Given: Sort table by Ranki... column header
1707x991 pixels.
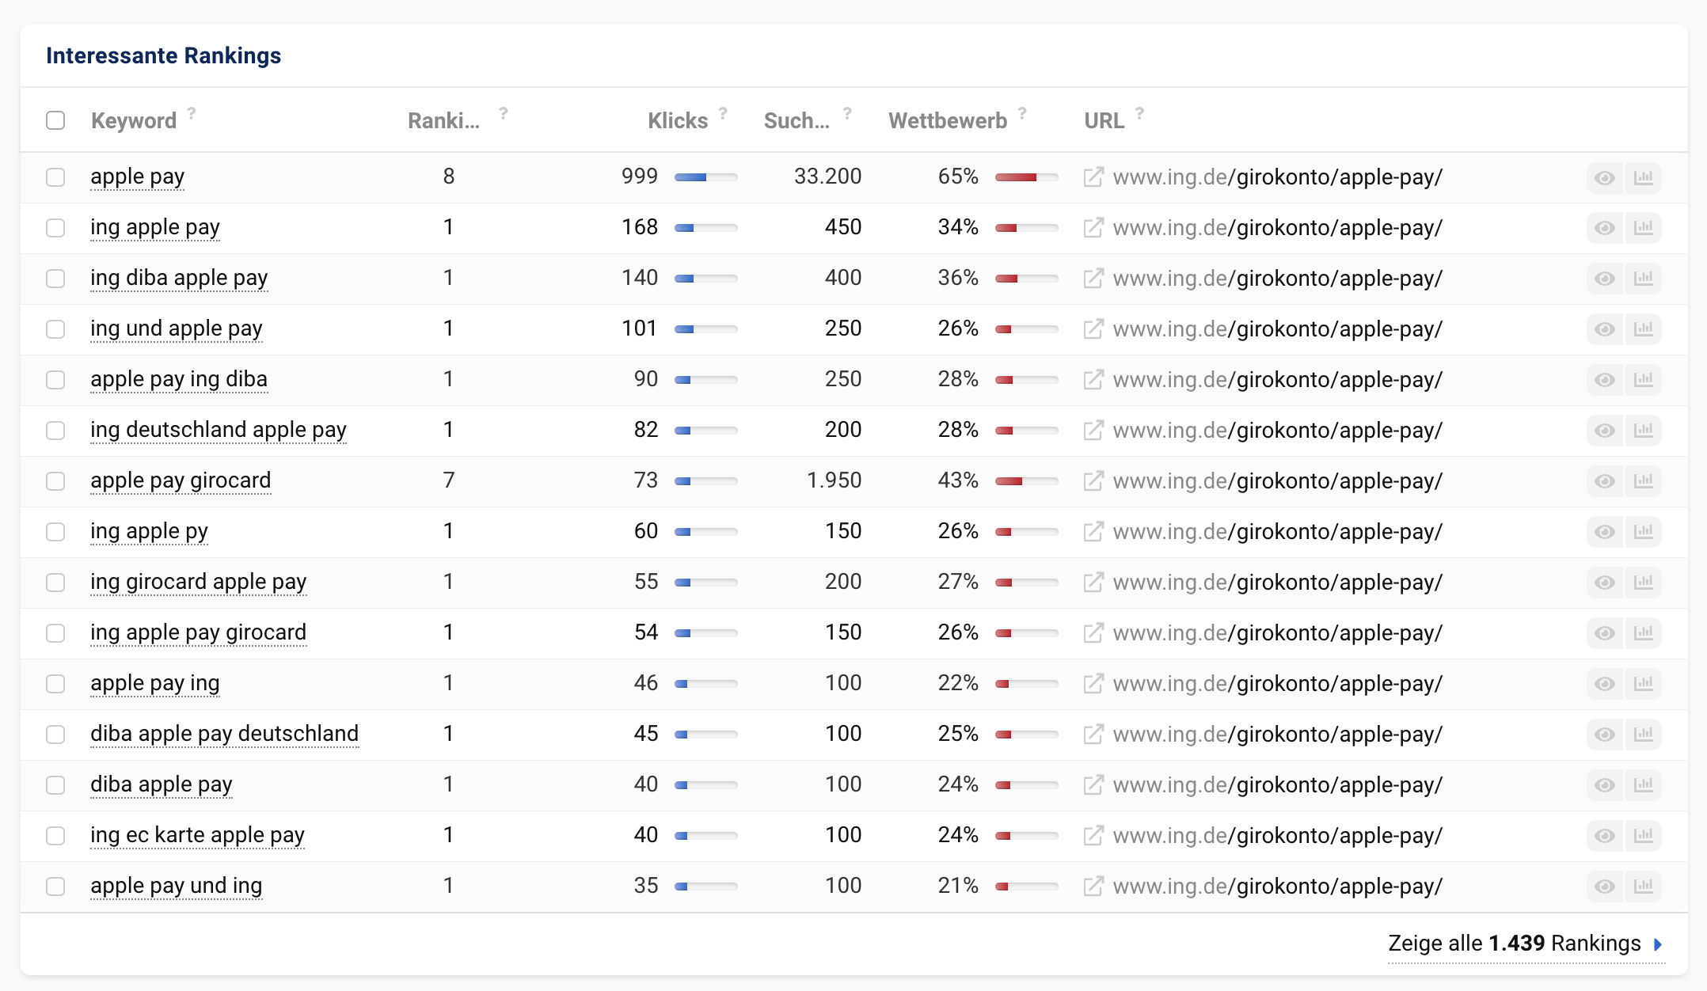Looking at the screenshot, I should 443,121.
